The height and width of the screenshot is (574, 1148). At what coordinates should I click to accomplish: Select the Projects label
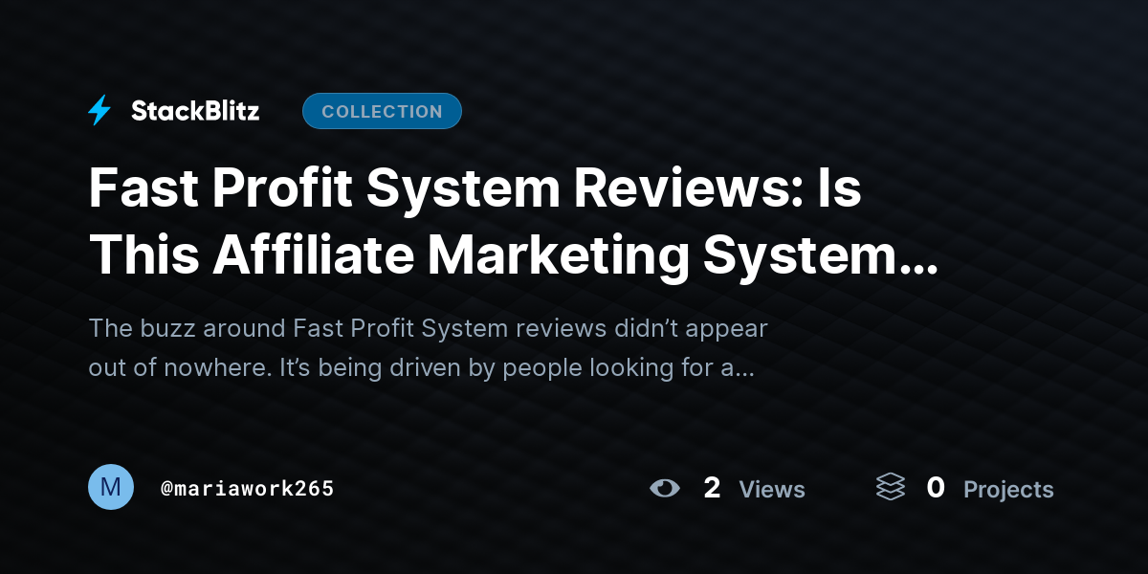click(1008, 490)
